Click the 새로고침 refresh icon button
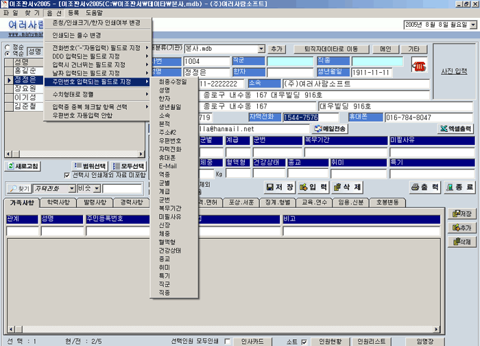 23,166
